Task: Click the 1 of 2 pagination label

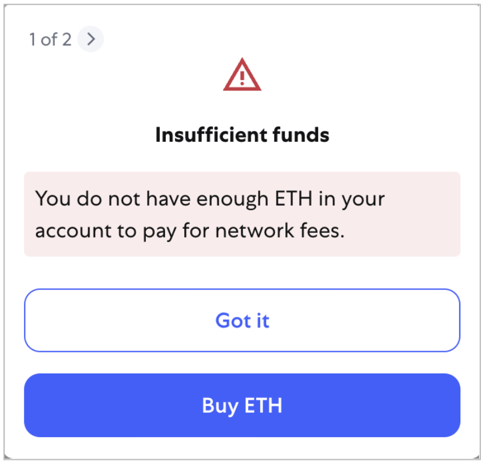Action: click(50, 39)
